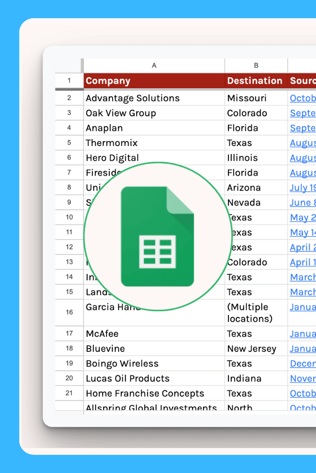The width and height of the screenshot is (316, 473).
Task: Open the source link in Boingo Wireless row
Action: (x=303, y=363)
